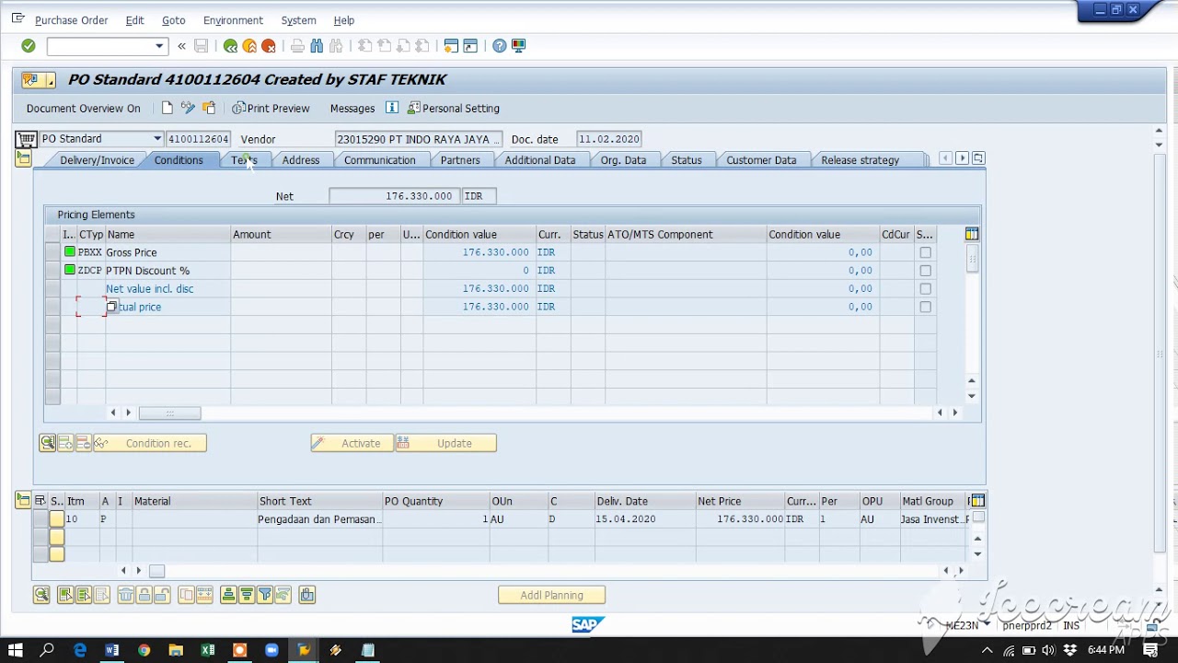Image resolution: width=1178 pixels, height=663 pixels.
Task: Toggle statistical checkbox for Actual price row
Action: [x=925, y=307]
